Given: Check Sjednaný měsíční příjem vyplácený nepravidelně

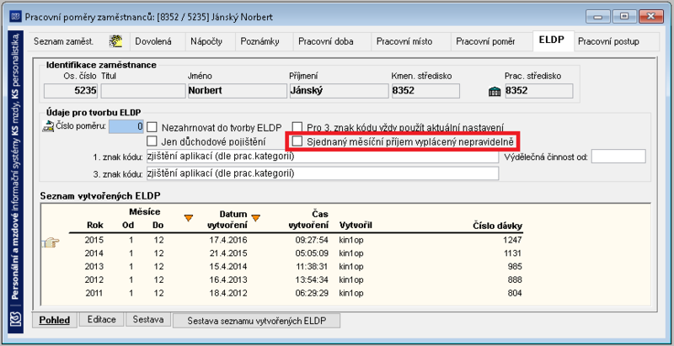Looking at the screenshot, I should click(x=297, y=141).
